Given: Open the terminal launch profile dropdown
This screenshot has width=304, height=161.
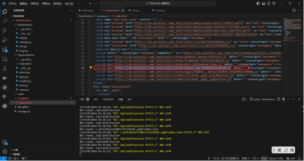Looking at the screenshot, I should tap(246, 99).
